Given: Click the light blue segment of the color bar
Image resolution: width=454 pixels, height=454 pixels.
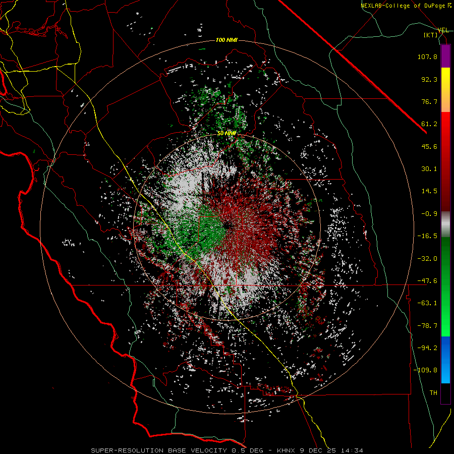Looking at the screenshot, I should click(445, 360).
